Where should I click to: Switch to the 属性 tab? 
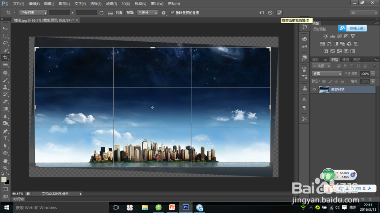click(x=315, y=60)
